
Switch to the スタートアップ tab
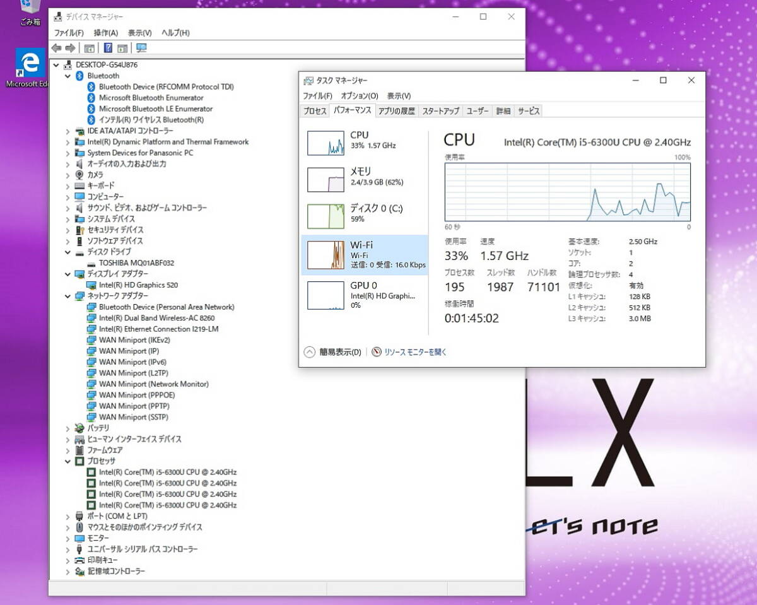[441, 111]
